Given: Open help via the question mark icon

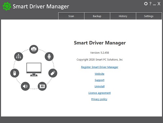Looking at the screenshot, I should click(150, 4).
